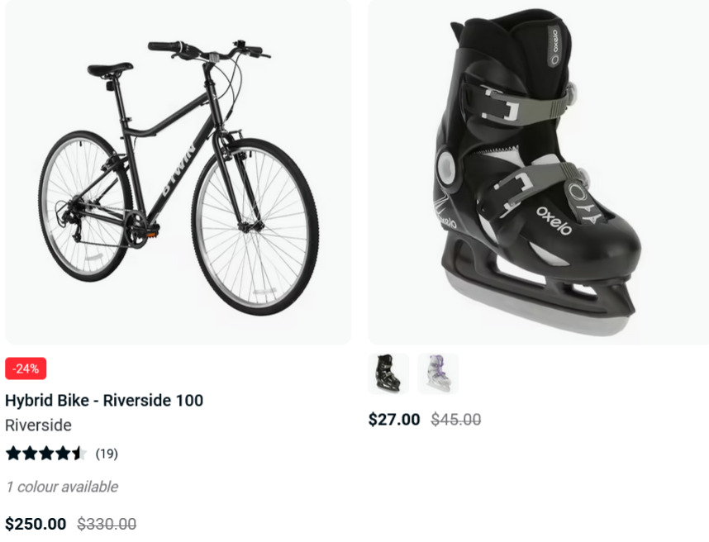This screenshot has height=542, width=709.
Task: Click the crossed-out $330.00 price
Action: point(107,524)
